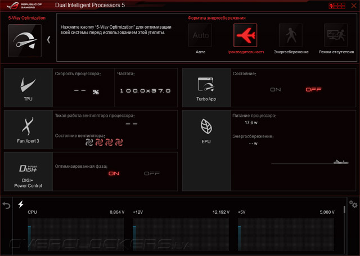Screen dimensions: 360x256
Task: Click the 100.0x37.0 frequency value
Action: pos(145,91)
